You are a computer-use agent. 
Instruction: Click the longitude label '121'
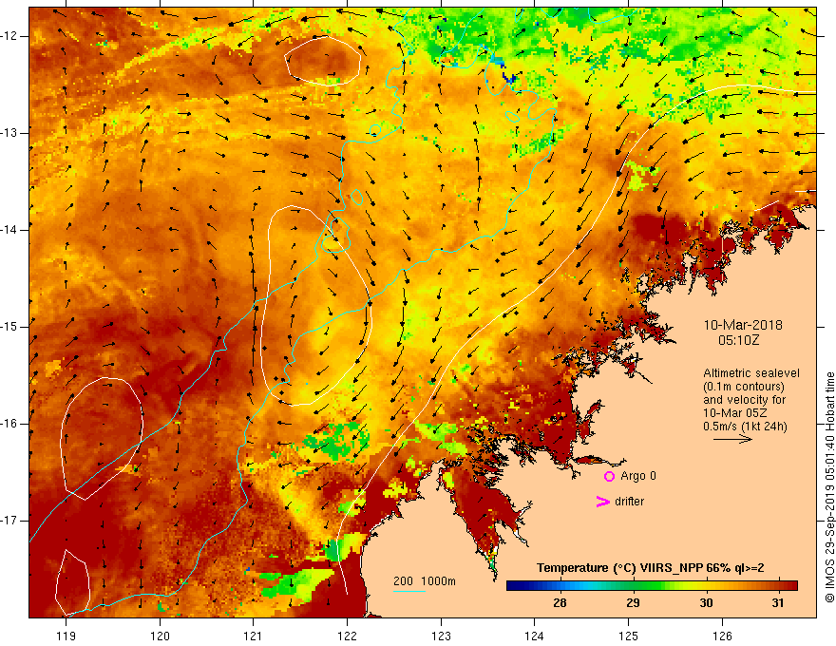point(254,636)
